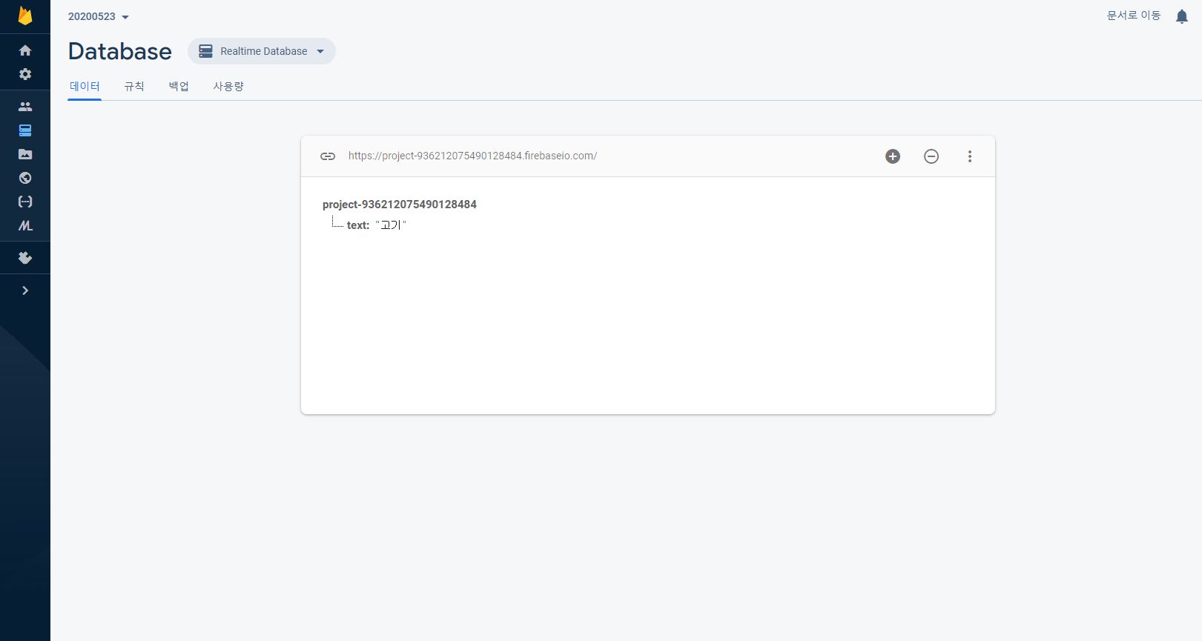Open Extensions icon in sidebar
1202x641 pixels.
[25, 258]
